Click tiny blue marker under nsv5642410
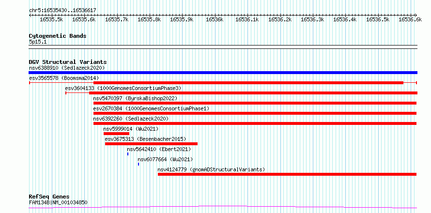431x213 pixels. pyautogui.click(x=128, y=154)
